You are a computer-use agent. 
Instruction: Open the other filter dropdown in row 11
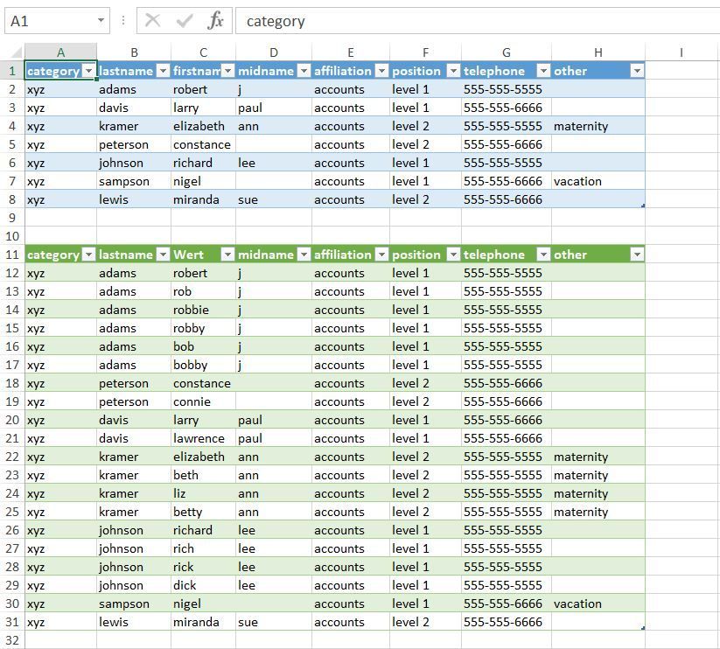coord(638,255)
